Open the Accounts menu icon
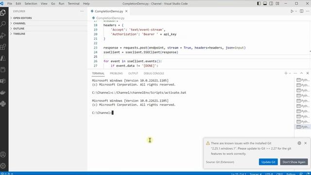 tap(3, 155)
